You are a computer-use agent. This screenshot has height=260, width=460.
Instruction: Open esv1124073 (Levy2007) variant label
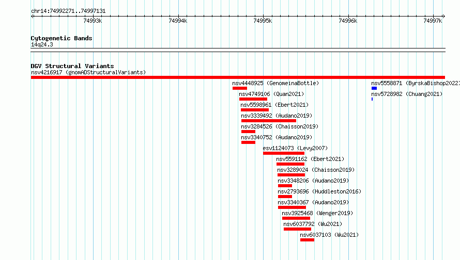295,148
